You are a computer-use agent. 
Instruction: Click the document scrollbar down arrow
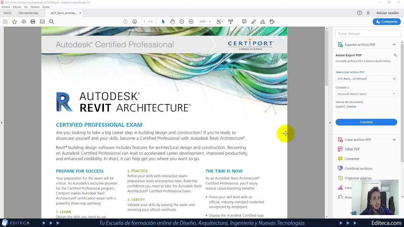click(326, 217)
